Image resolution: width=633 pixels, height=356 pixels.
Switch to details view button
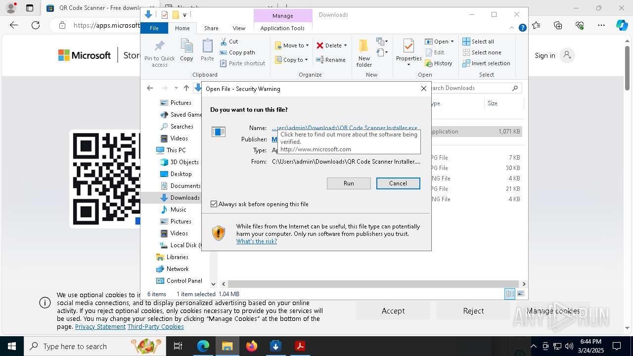pos(510,294)
